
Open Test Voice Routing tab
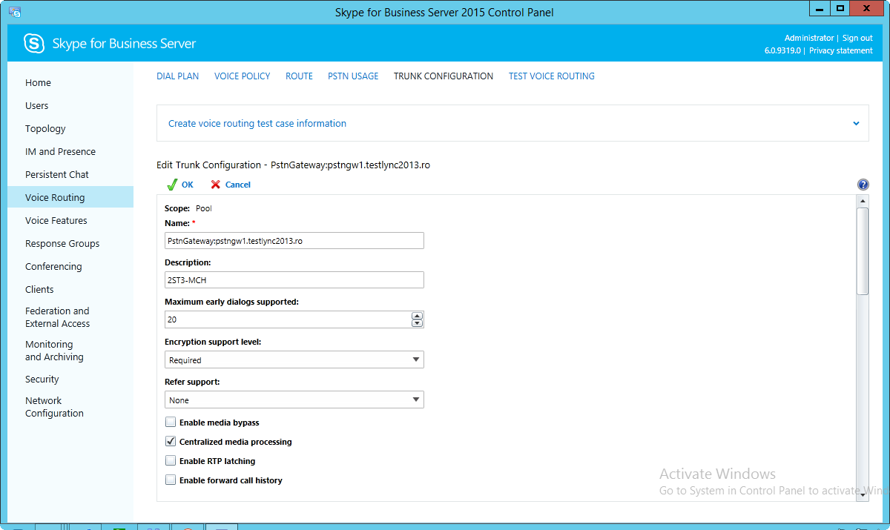point(552,76)
